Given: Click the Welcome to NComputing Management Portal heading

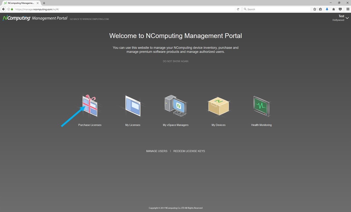Looking at the screenshot, I should [x=175, y=36].
